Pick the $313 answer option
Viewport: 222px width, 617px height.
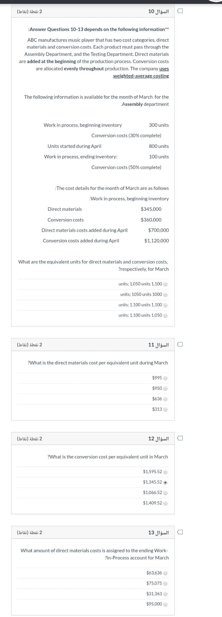(x=165, y=409)
